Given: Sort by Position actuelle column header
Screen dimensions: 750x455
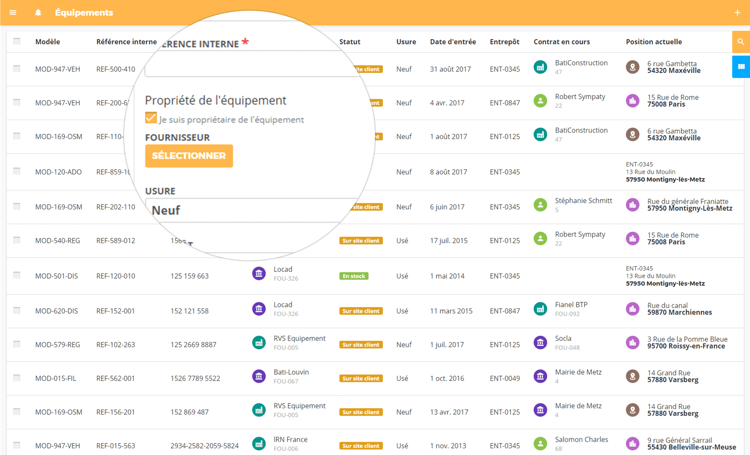Looking at the screenshot, I should (x=654, y=42).
